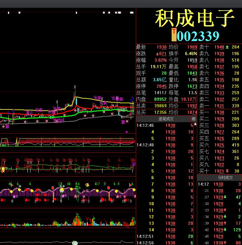The image size is (242, 245).
Task: Select the 卖十 1940 order row
Action: coord(219,47)
